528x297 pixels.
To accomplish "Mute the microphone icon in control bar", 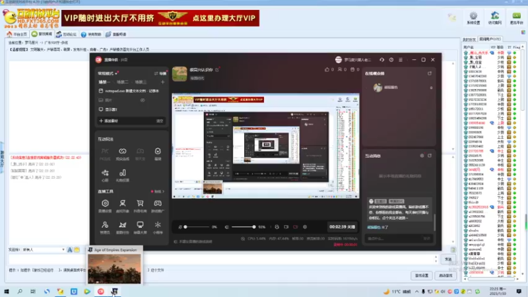I will (180, 227).
